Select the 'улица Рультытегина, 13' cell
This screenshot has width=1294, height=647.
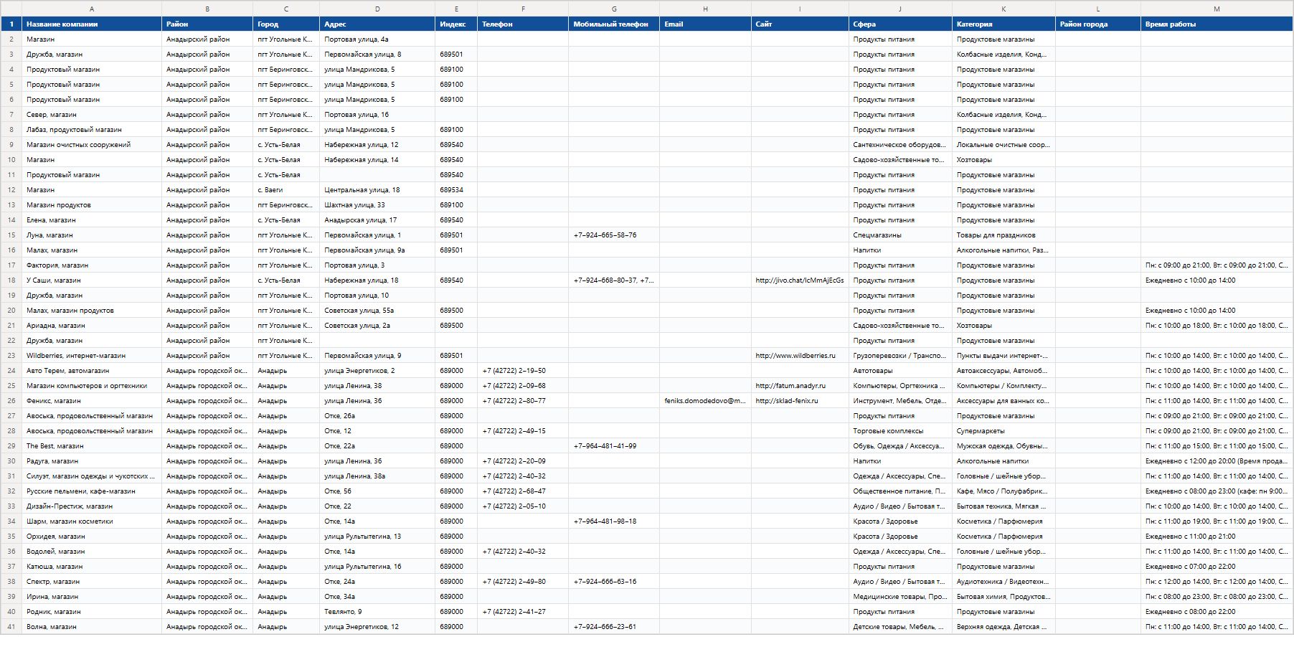pos(377,537)
